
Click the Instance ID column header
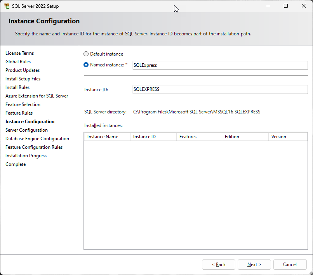click(153, 137)
